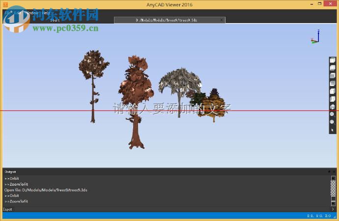The image size is (339, 221).
Task: Choose the sixth cube view icon in the right toolbar
Action: pos(333,99)
